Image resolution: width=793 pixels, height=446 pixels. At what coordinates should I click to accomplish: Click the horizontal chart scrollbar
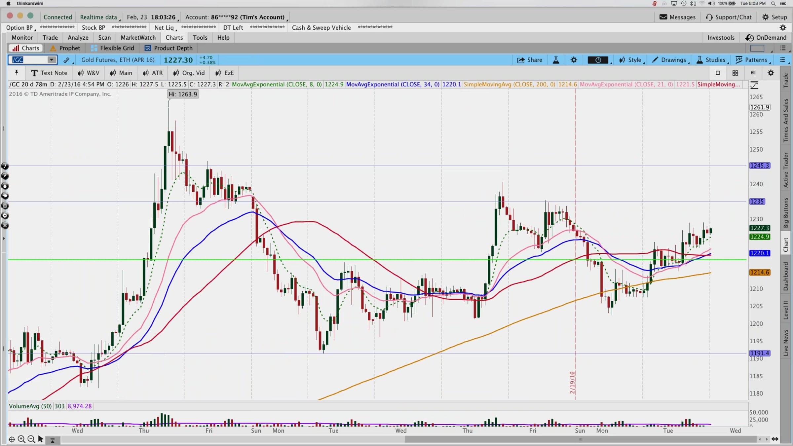580,439
